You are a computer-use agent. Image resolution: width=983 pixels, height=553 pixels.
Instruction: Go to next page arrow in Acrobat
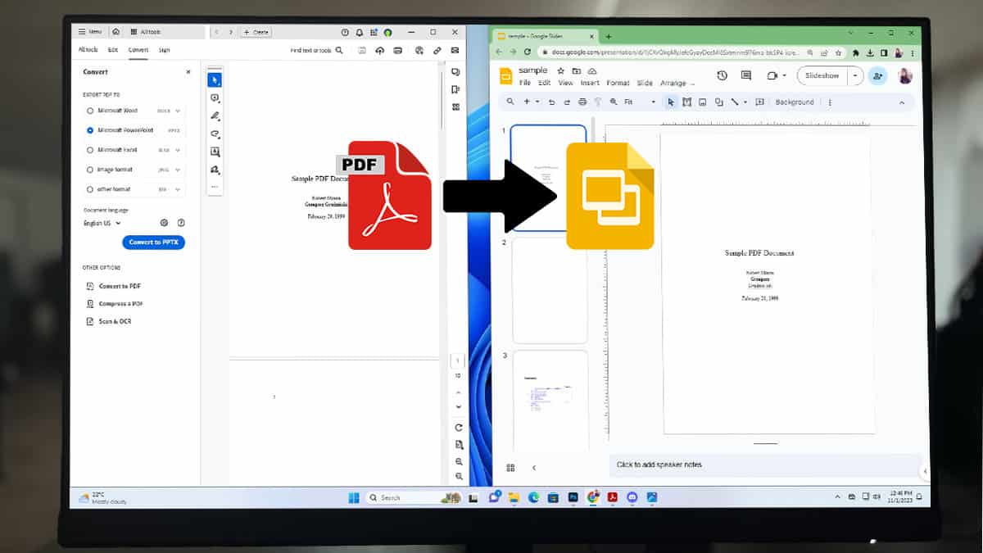[x=459, y=406]
